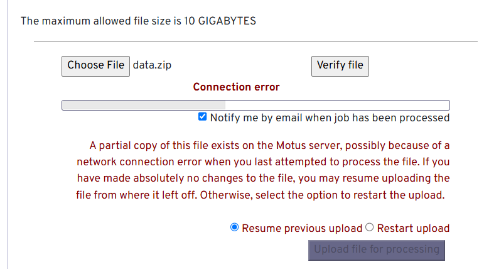
Task: Click the Connection error message
Action: pos(236,87)
